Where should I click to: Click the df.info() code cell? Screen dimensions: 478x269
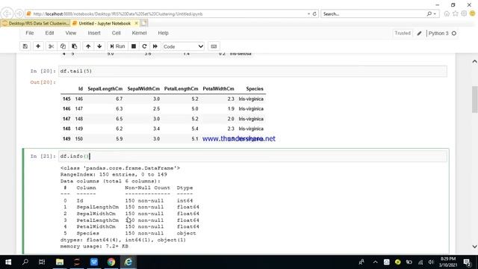(x=252, y=156)
